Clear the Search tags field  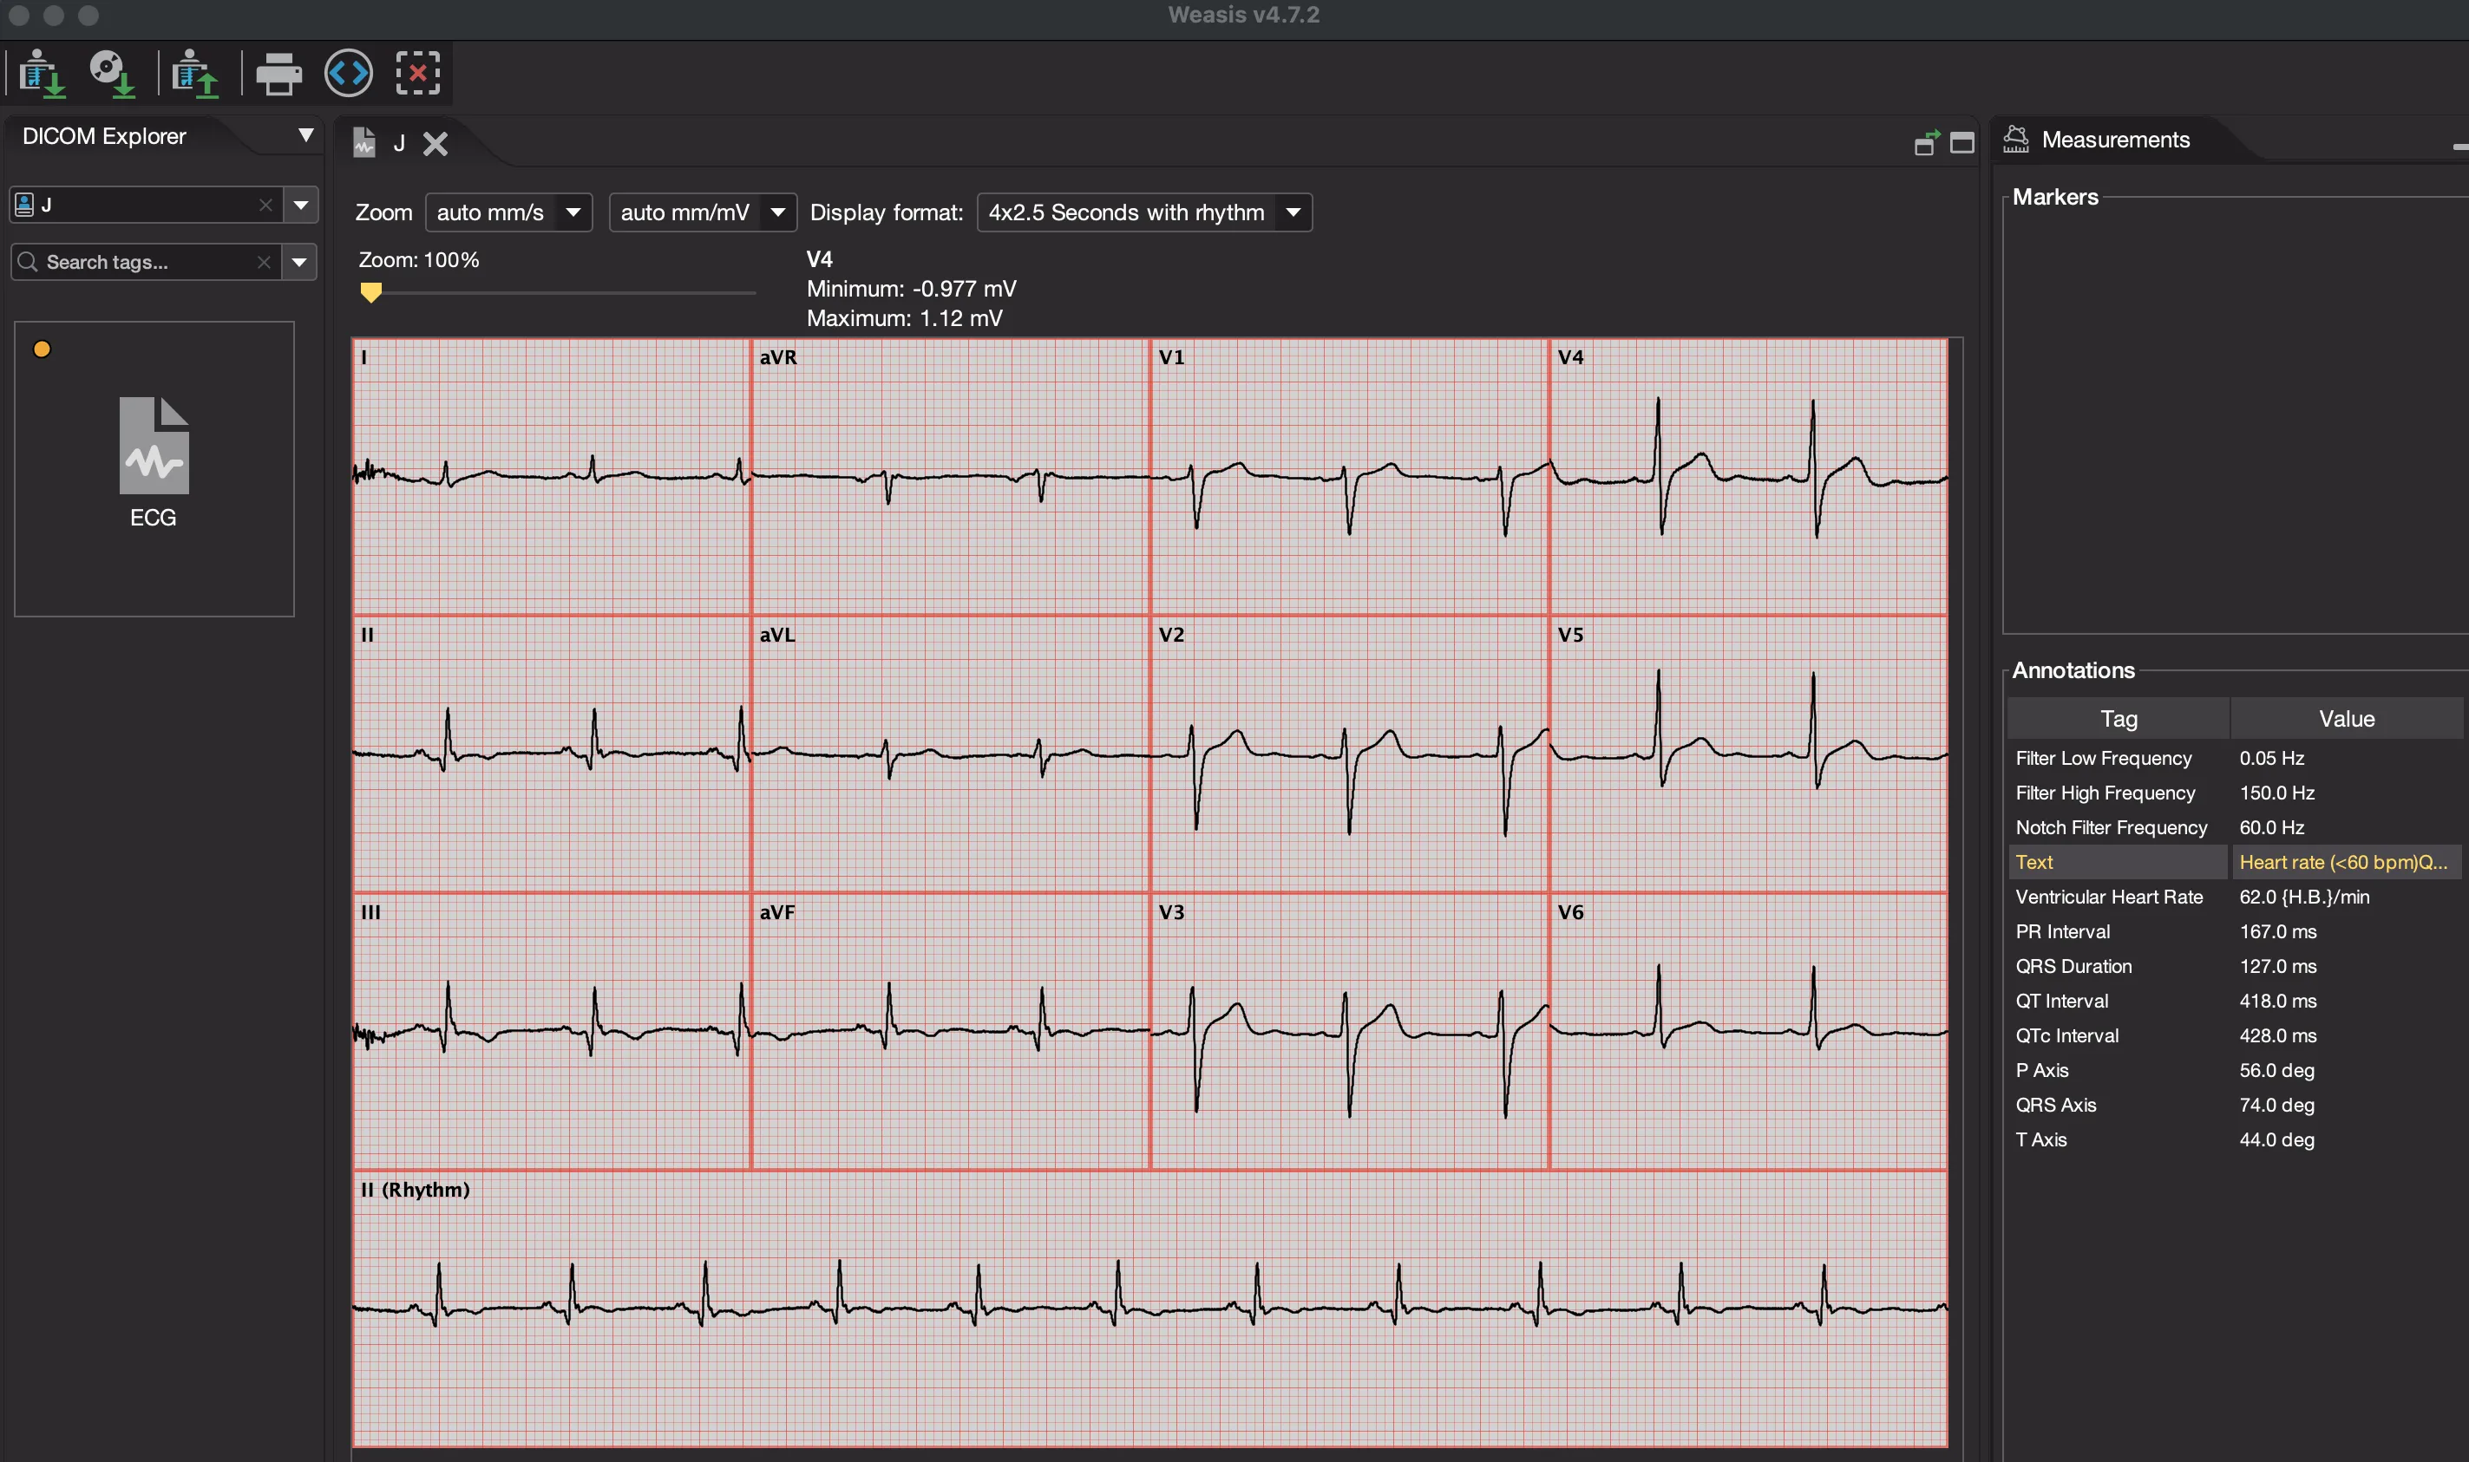pyautogui.click(x=263, y=262)
